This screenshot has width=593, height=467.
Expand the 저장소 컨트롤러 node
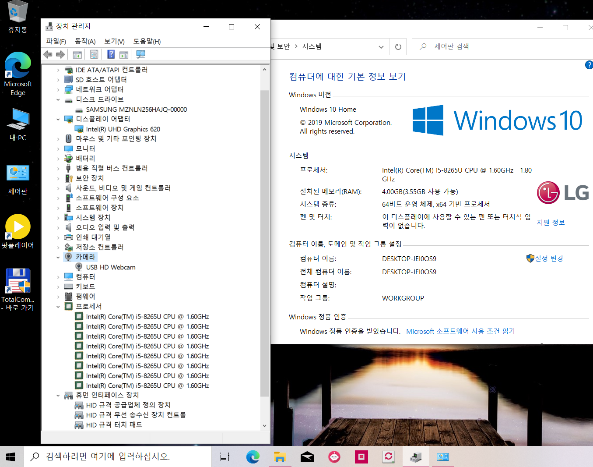(x=58, y=248)
